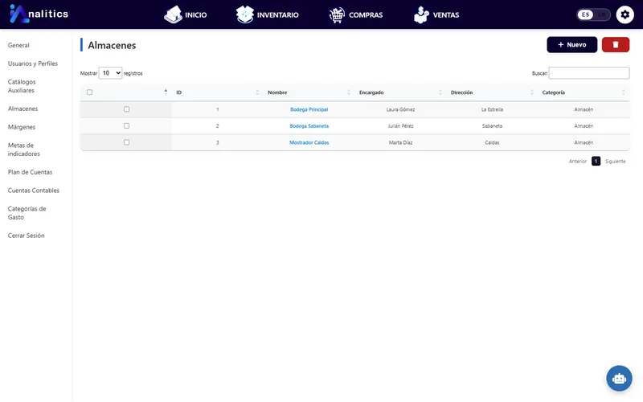Open Márgenes in the sidebar

(22, 127)
